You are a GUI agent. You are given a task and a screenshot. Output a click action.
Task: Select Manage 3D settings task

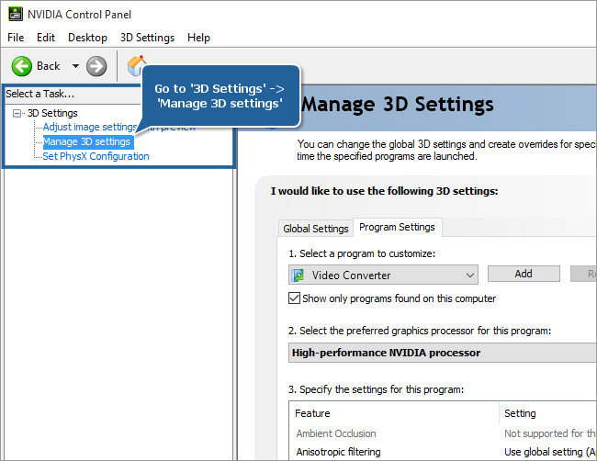pyautogui.click(x=88, y=141)
